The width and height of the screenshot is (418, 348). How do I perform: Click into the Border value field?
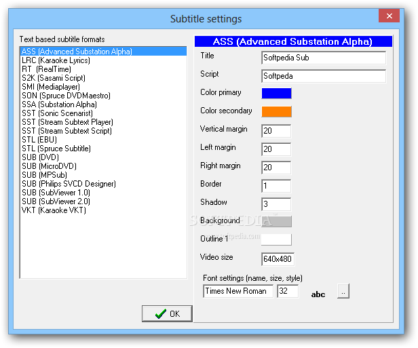pos(276,186)
